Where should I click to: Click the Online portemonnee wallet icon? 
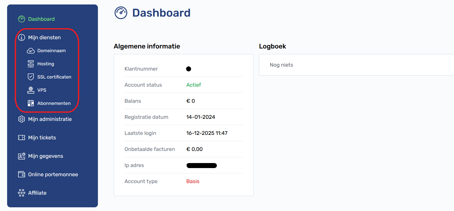[22, 174]
